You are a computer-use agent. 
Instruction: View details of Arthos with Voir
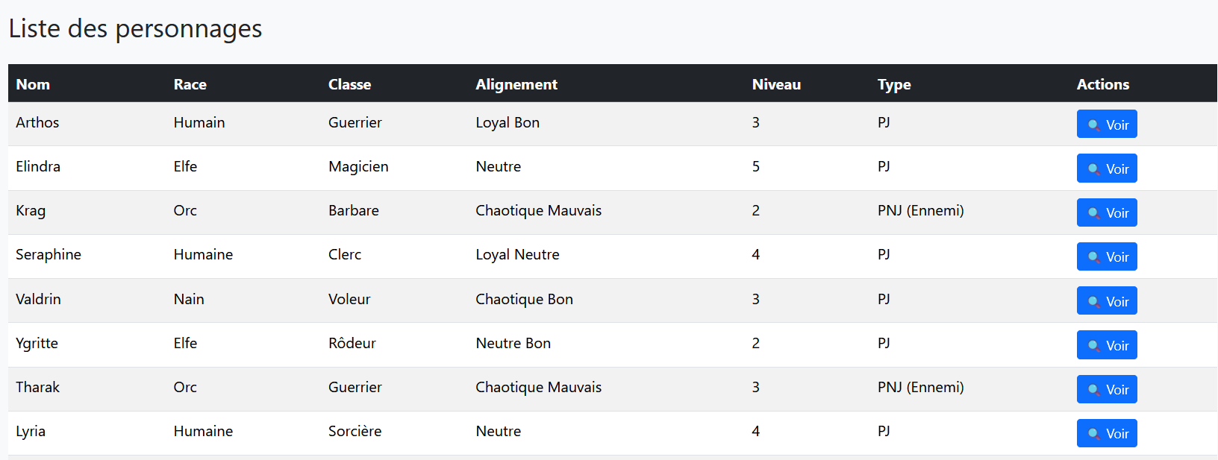tap(1107, 124)
